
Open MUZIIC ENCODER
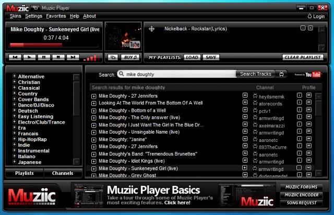tap(301, 195)
